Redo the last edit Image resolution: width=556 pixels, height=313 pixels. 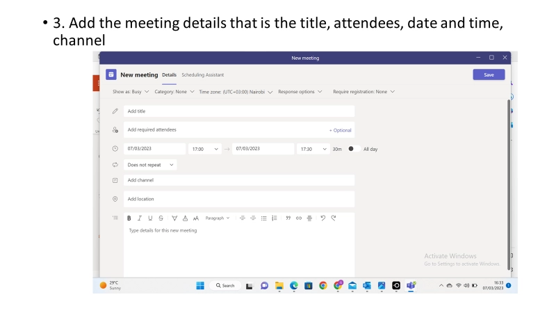(x=334, y=218)
